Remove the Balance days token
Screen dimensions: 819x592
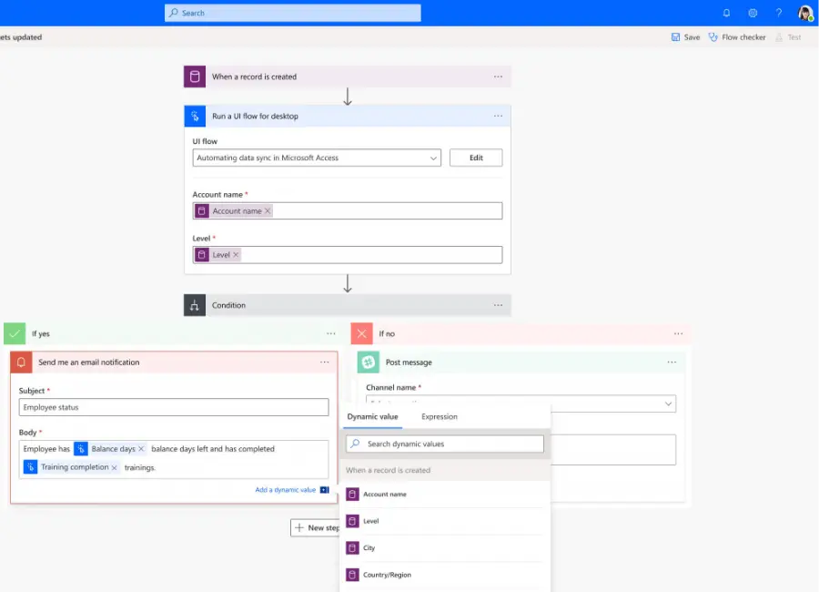click(141, 449)
